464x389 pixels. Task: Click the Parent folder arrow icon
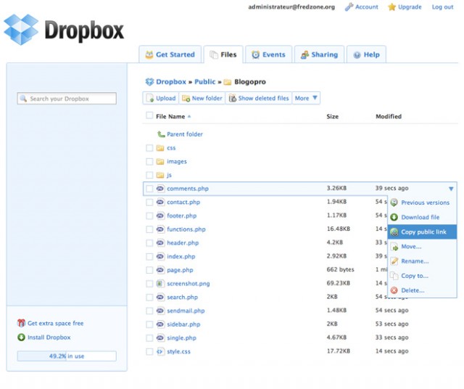tap(161, 134)
